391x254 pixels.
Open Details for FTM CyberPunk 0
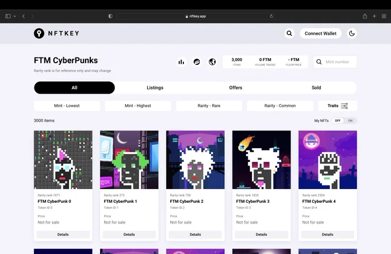click(63, 234)
